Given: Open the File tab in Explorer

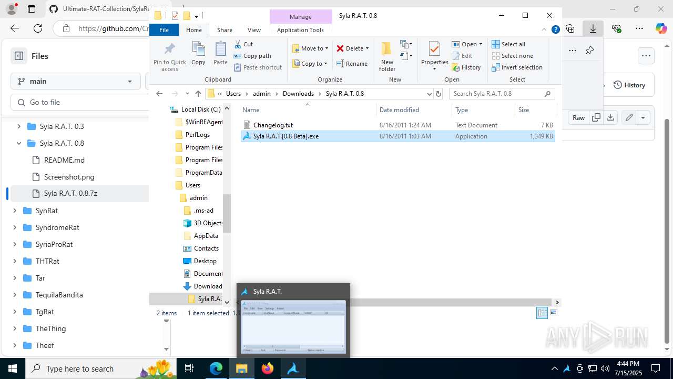Looking at the screenshot, I should pos(164,30).
